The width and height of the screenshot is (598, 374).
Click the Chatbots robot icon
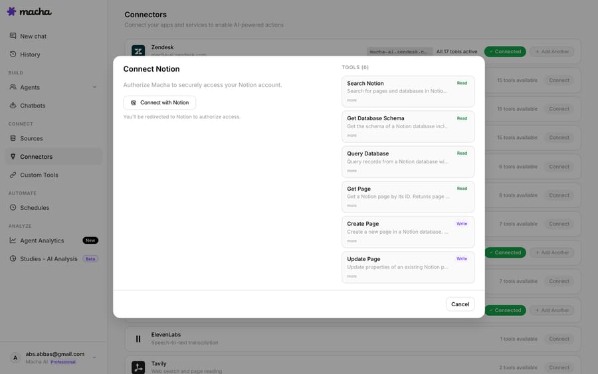coord(13,105)
